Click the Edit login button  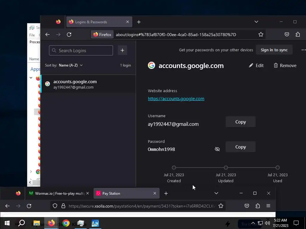tap(256, 66)
